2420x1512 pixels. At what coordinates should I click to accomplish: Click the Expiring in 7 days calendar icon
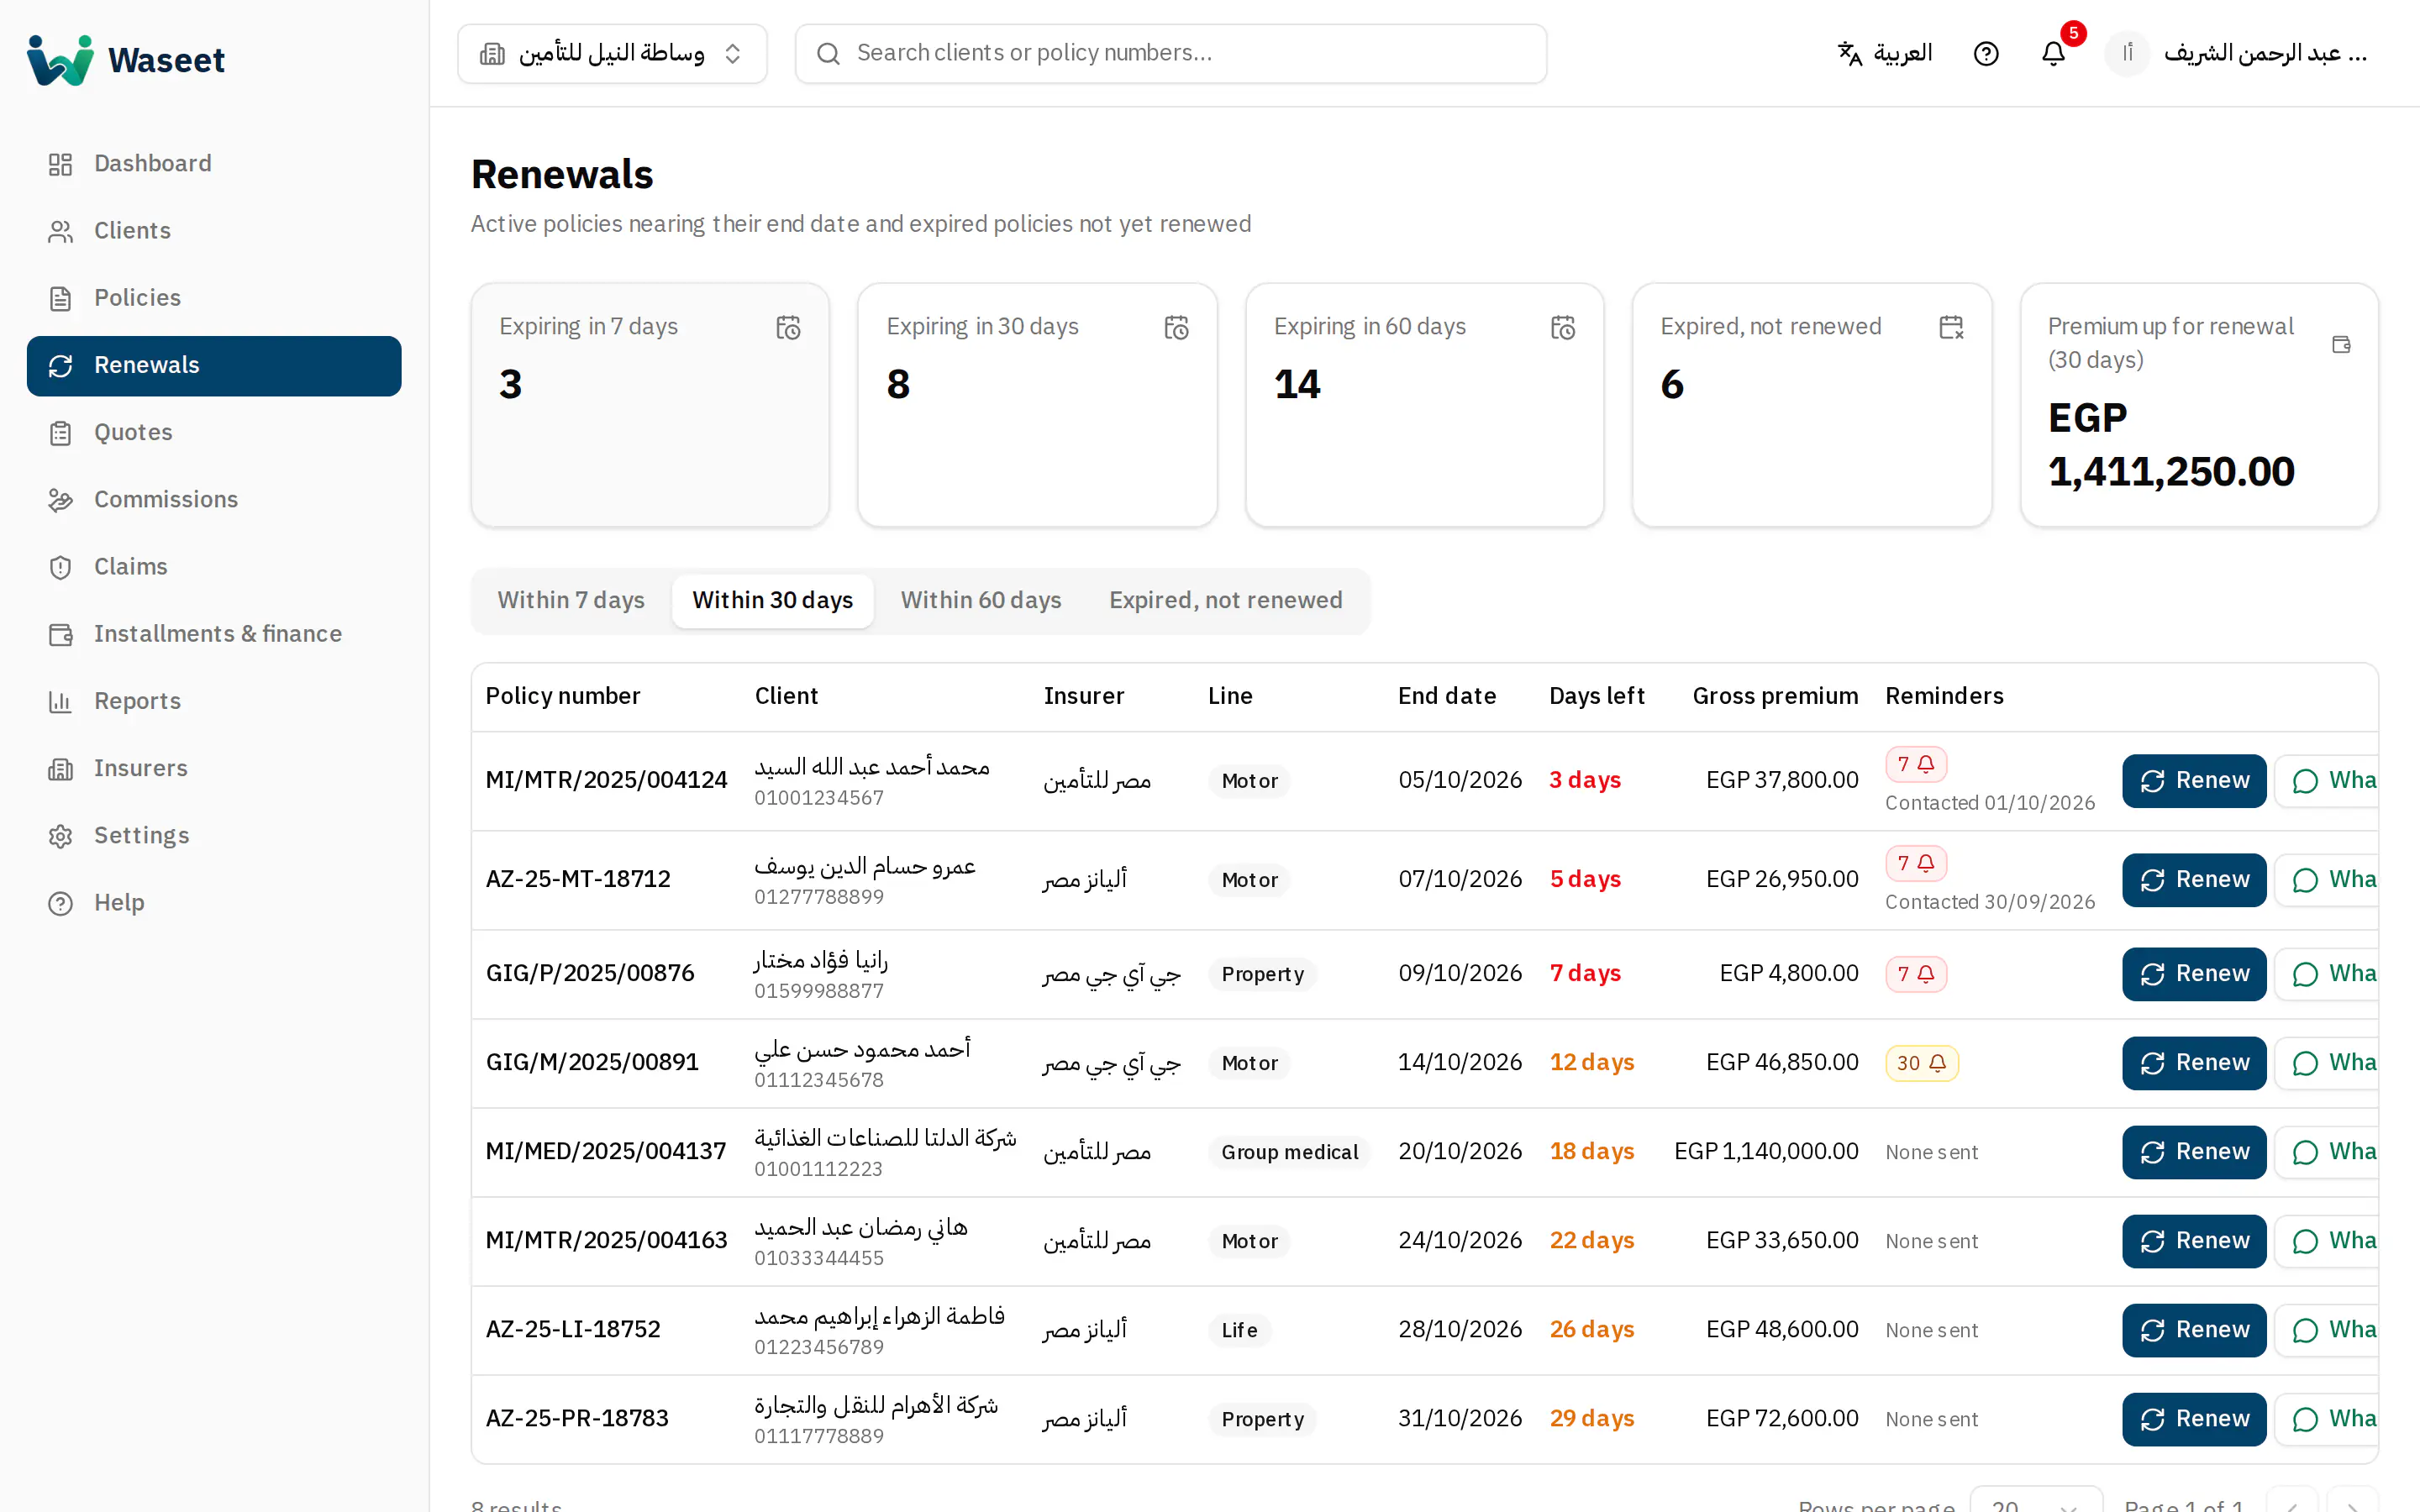click(x=788, y=328)
